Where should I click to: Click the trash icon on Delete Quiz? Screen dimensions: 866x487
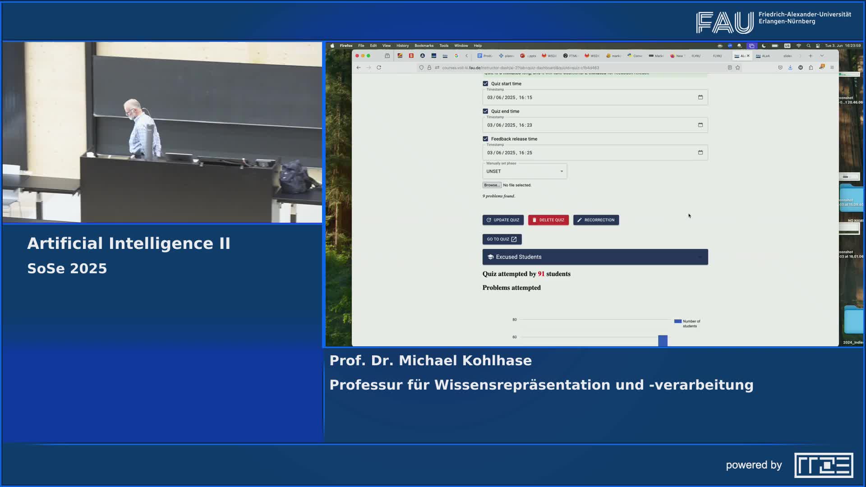(x=535, y=220)
